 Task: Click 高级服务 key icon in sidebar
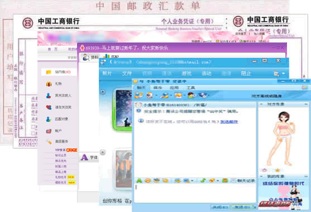49,141
